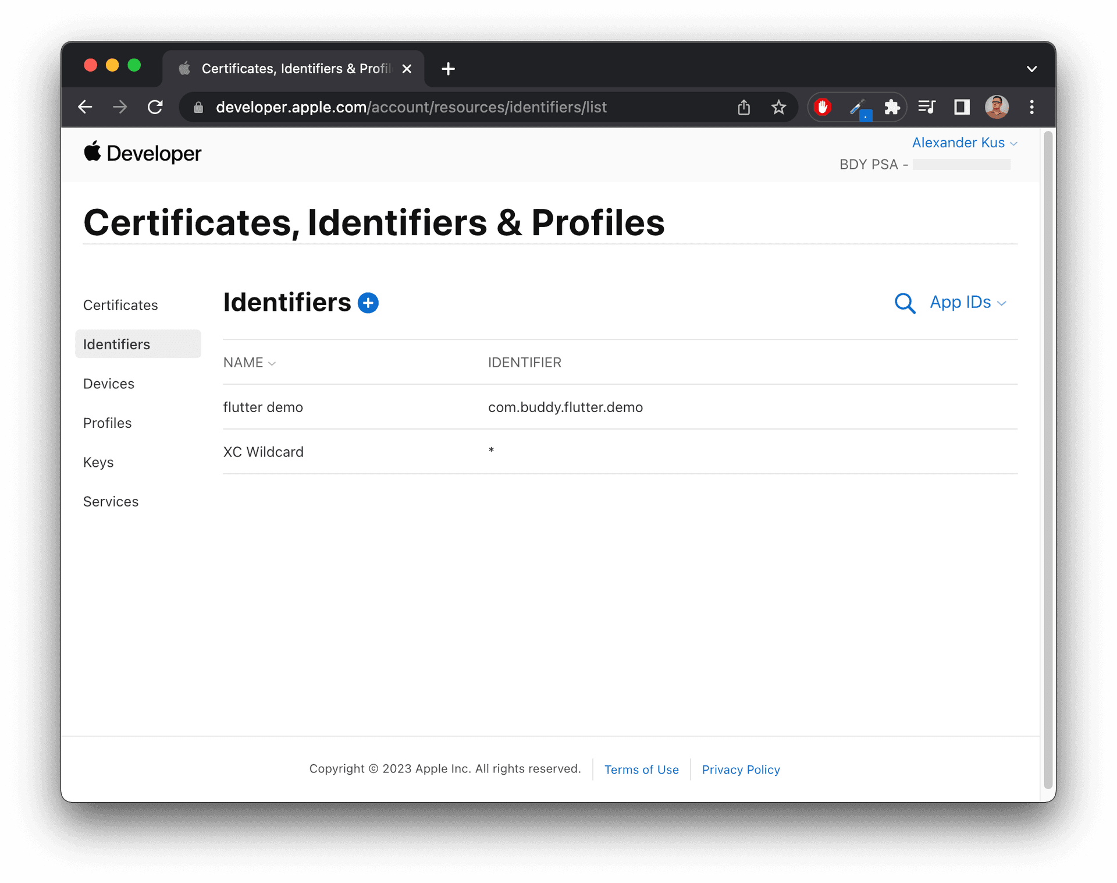
Task: Click the search magnifier icon
Action: 904,303
